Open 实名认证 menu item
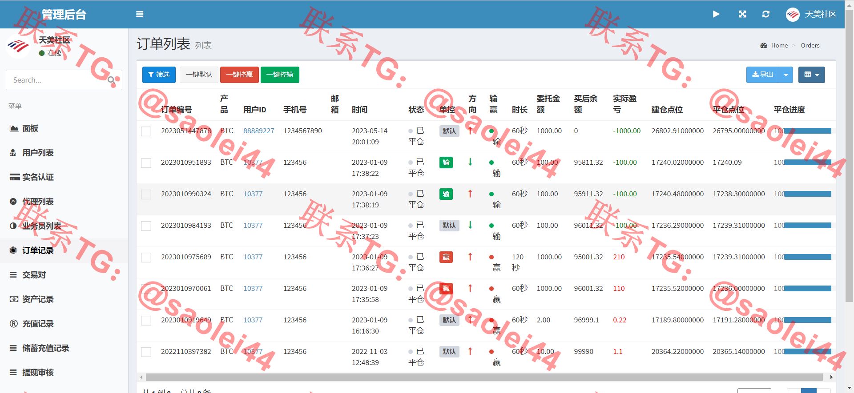This screenshot has height=393, width=854. coord(64,177)
